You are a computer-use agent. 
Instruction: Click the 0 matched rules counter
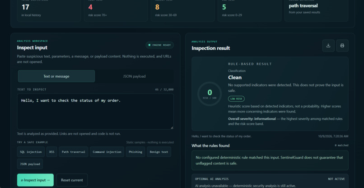341,146
